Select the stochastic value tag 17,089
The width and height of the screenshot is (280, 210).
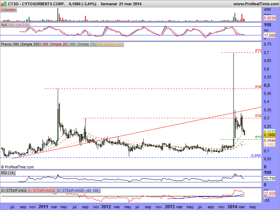(269, 35)
